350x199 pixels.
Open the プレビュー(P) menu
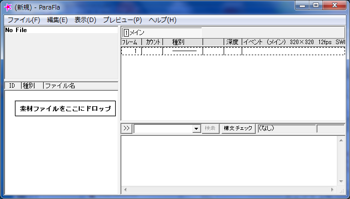click(122, 20)
